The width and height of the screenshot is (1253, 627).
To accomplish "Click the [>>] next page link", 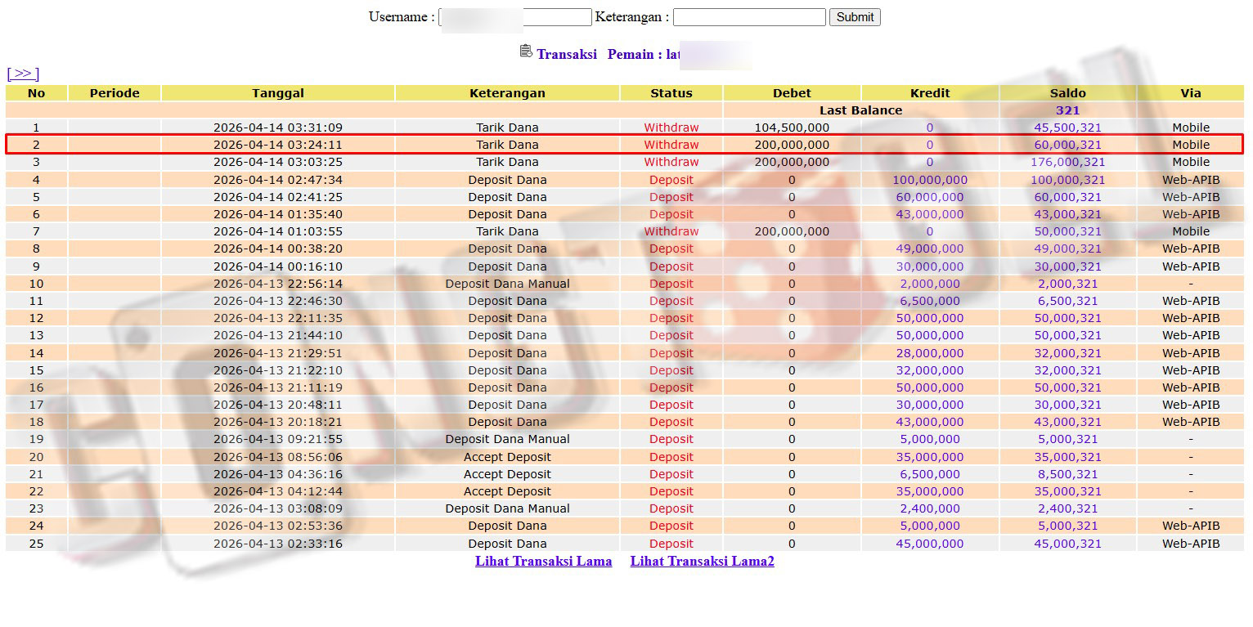I will pos(23,74).
